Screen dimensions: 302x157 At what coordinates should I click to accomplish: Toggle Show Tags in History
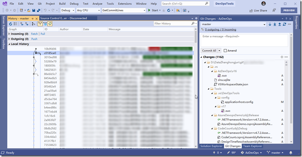[x=50, y=24]
